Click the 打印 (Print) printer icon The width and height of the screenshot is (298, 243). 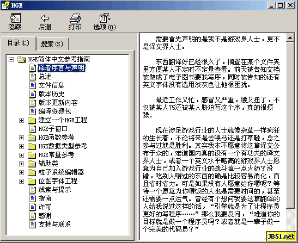tap(75, 18)
